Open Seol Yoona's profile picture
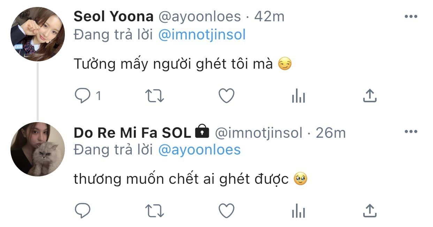Image resolution: width=433 pixels, height=227 pixels. click(x=38, y=34)
